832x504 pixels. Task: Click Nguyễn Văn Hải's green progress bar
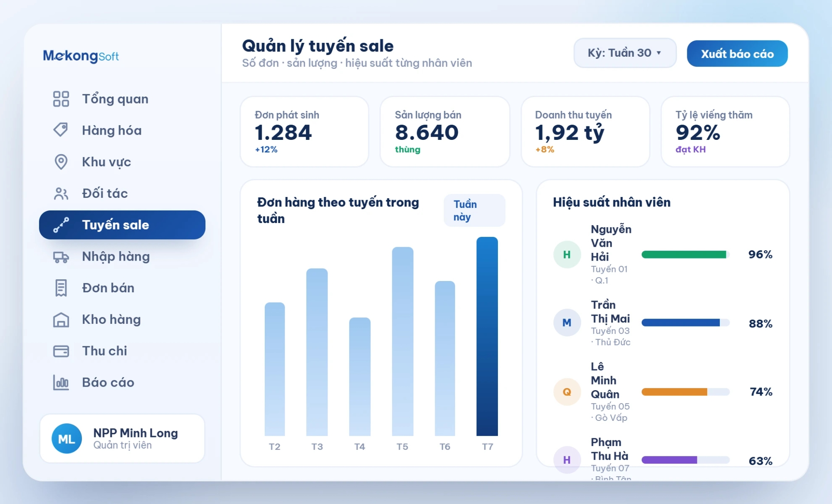686,255
